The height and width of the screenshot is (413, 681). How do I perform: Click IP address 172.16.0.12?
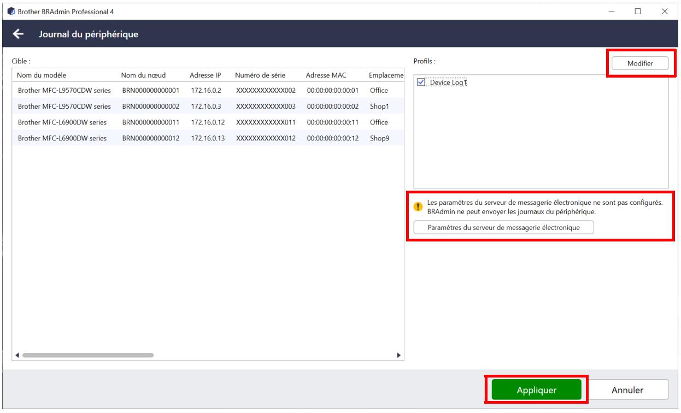(x=207, y=122)
